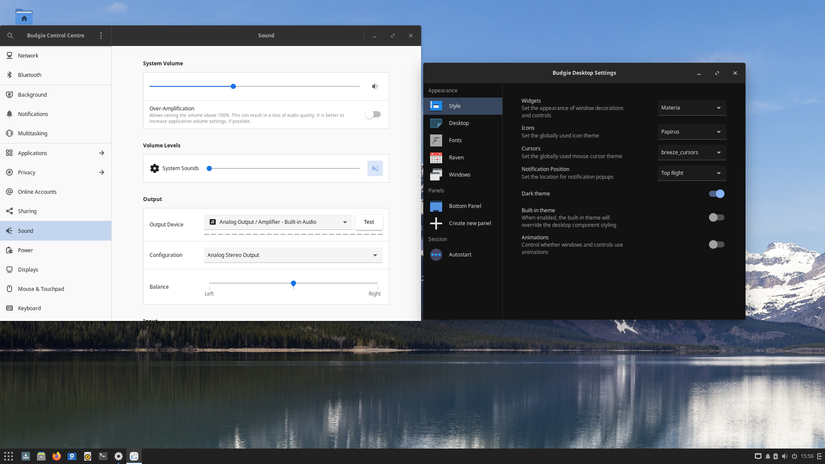The height and width of the screenshot is (464, 825).
Task: Enable the Built-in theme switch
Action: click(x=717, y=217)
